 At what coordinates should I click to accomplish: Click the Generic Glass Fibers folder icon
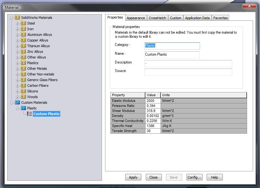point(23,80)
